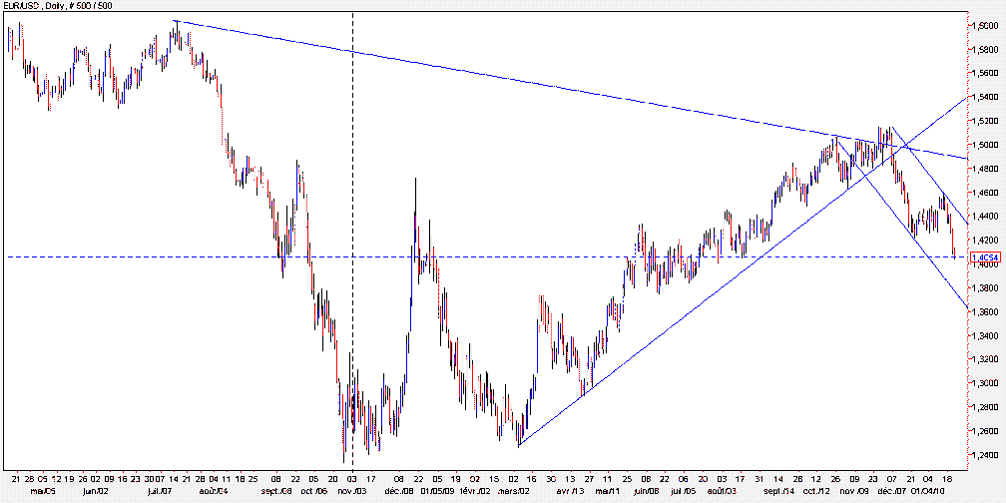Click the "avr. /13" date label
Image resolution: width=1006 pixels, height=503 pixels.
pos(570,491)
